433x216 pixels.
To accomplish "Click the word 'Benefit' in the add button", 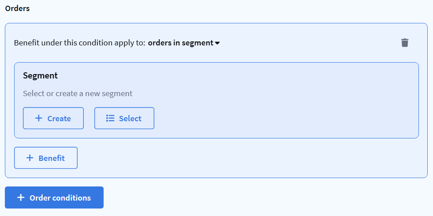I will click(x=52, y=158).
